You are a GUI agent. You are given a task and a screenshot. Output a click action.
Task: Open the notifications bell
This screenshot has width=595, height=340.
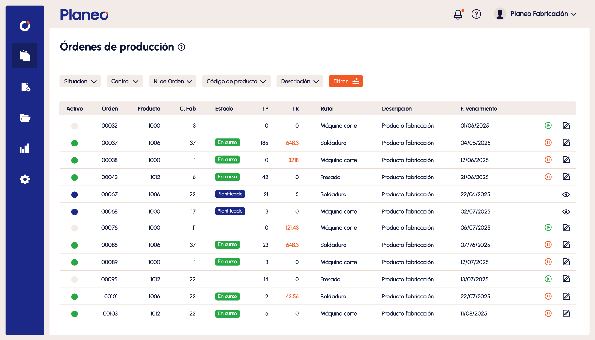click(458, 14)
